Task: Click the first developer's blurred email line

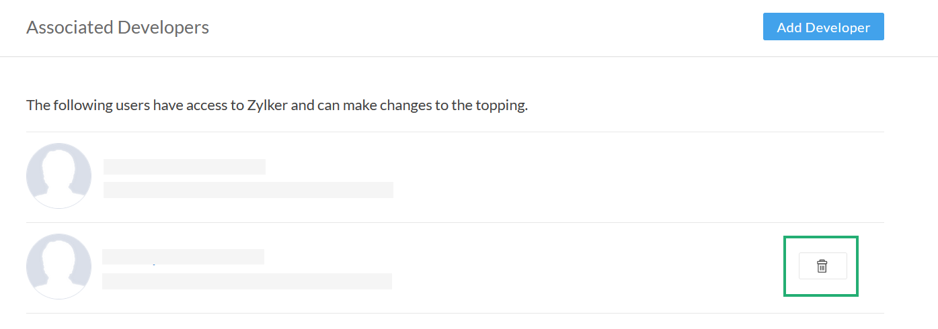Action: (248, 190)
